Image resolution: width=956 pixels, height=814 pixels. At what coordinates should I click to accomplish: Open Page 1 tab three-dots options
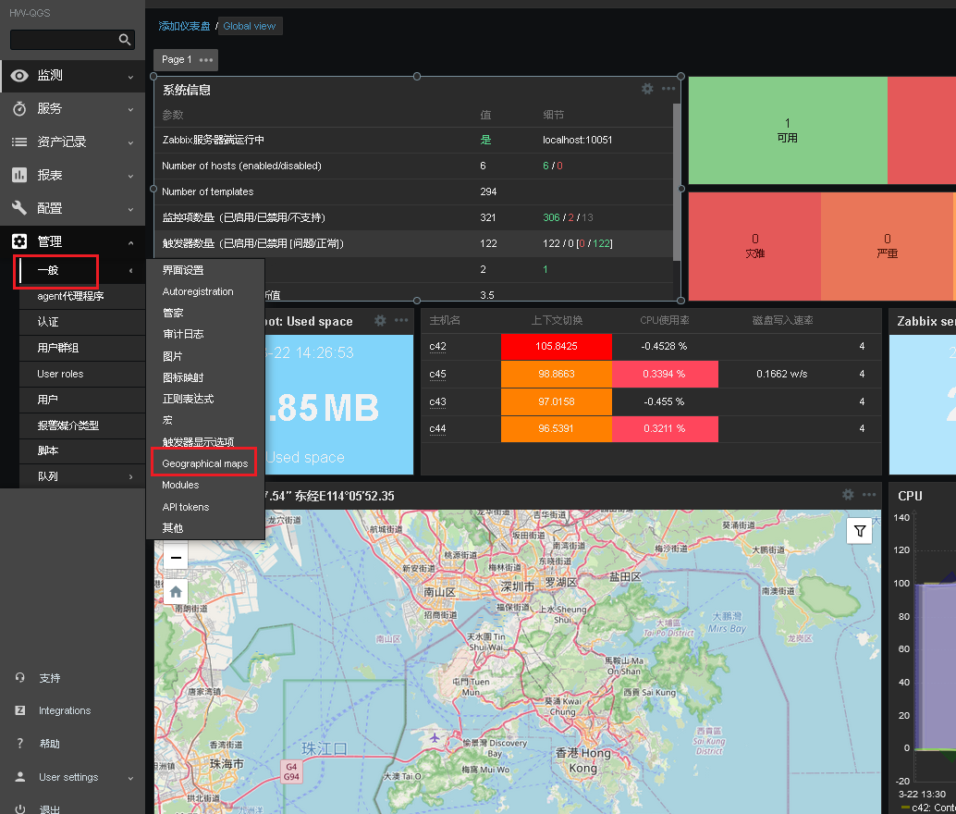point(206,60)
